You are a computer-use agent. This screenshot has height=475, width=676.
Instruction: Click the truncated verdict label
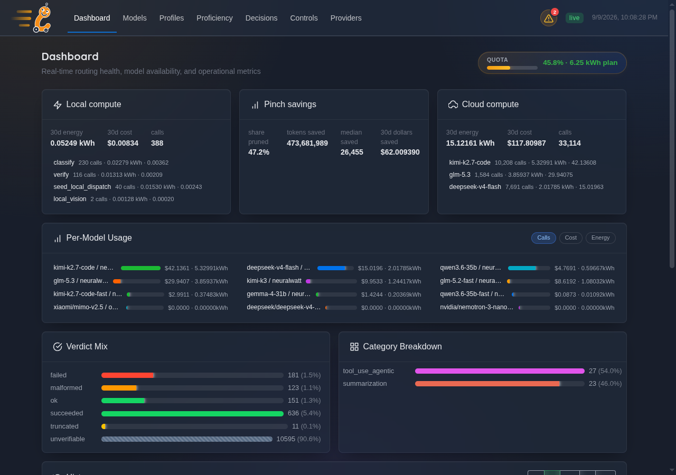(64, 426)
